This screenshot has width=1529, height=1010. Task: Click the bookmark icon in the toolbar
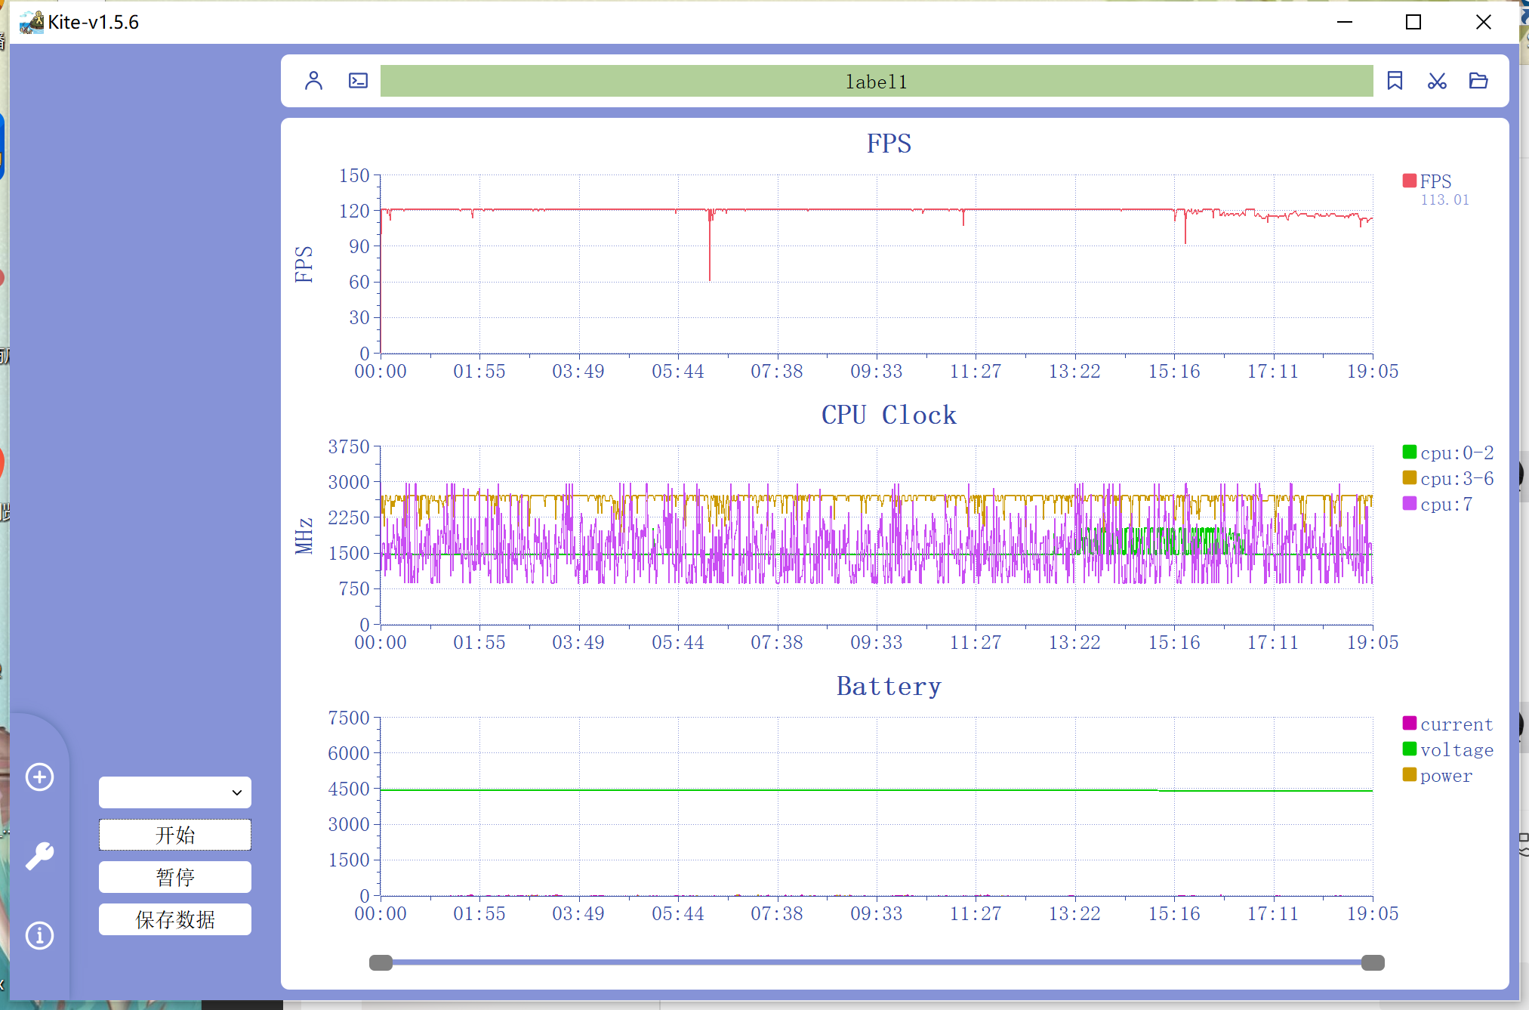(x=1394, y=81)
